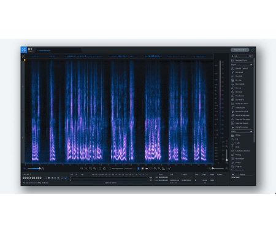Click the selection Start time field

tap(163, 177)
